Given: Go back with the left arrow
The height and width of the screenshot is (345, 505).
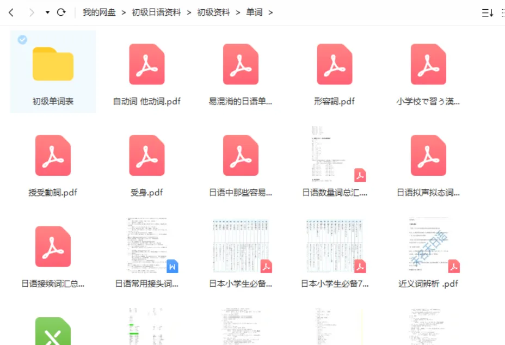Looking at the screenshot, I should [11, 13].
